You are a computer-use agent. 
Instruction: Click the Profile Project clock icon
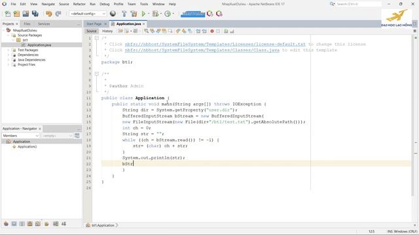pyautogui.click(x=168, y=14)
